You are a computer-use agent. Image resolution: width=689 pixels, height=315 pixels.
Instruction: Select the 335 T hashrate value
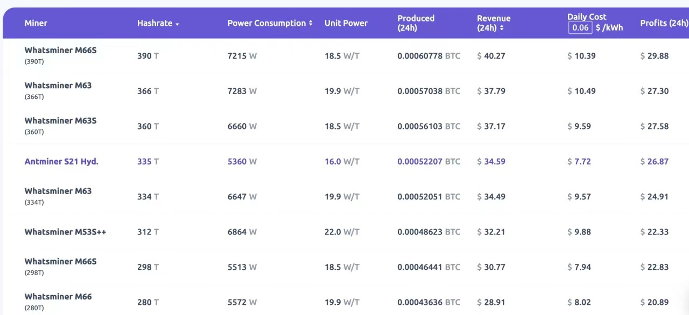(x=148, y=161)
